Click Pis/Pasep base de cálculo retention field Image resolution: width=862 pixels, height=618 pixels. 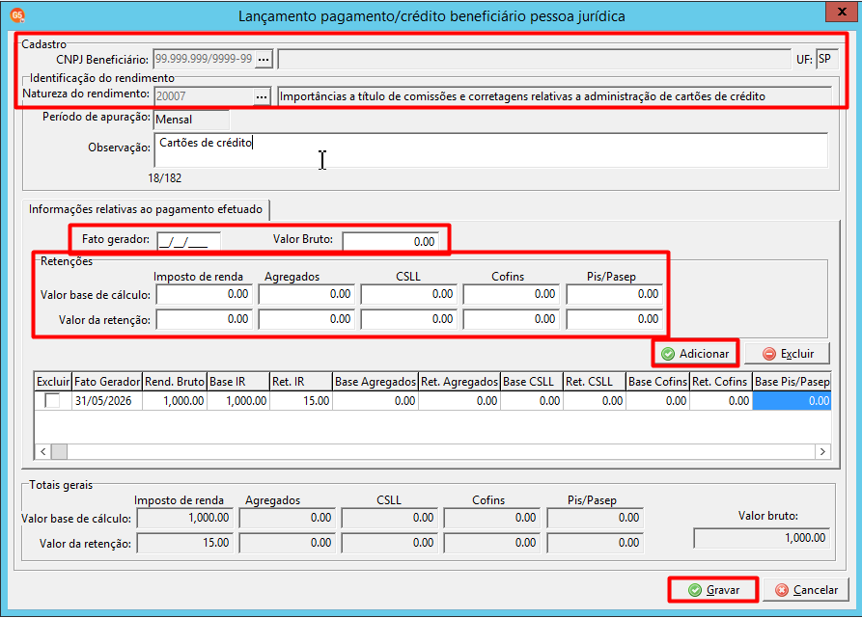pos(615,294)
